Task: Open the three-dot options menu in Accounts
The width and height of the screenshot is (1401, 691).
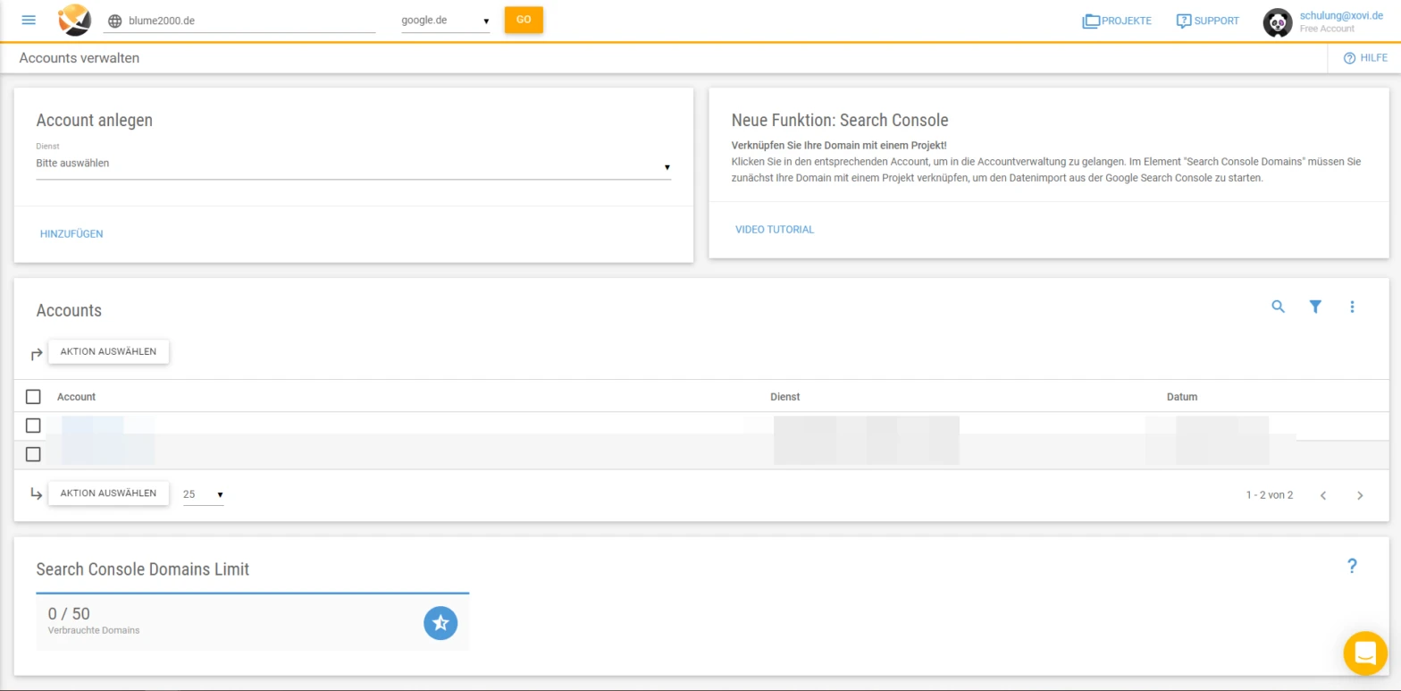Action: (x=1352, y=307)
